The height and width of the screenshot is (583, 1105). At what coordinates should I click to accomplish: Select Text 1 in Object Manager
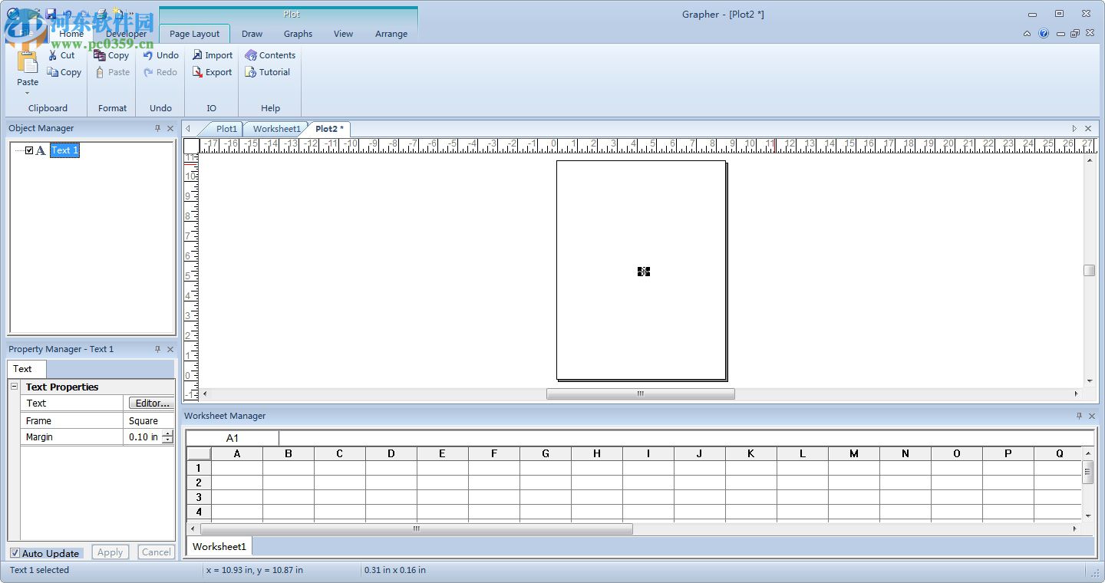[x=64, y=150]
